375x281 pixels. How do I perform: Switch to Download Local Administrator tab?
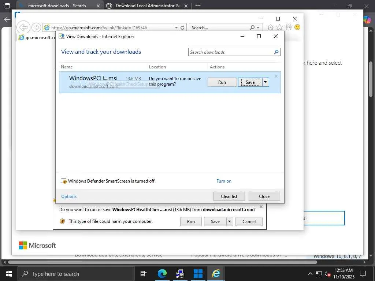coord(148,6)
